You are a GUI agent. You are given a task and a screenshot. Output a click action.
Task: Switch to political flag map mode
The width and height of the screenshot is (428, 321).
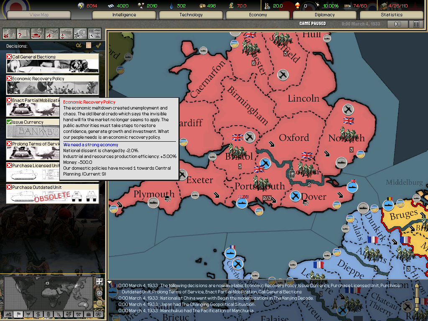pyautogui.click(x=18, y=314)
